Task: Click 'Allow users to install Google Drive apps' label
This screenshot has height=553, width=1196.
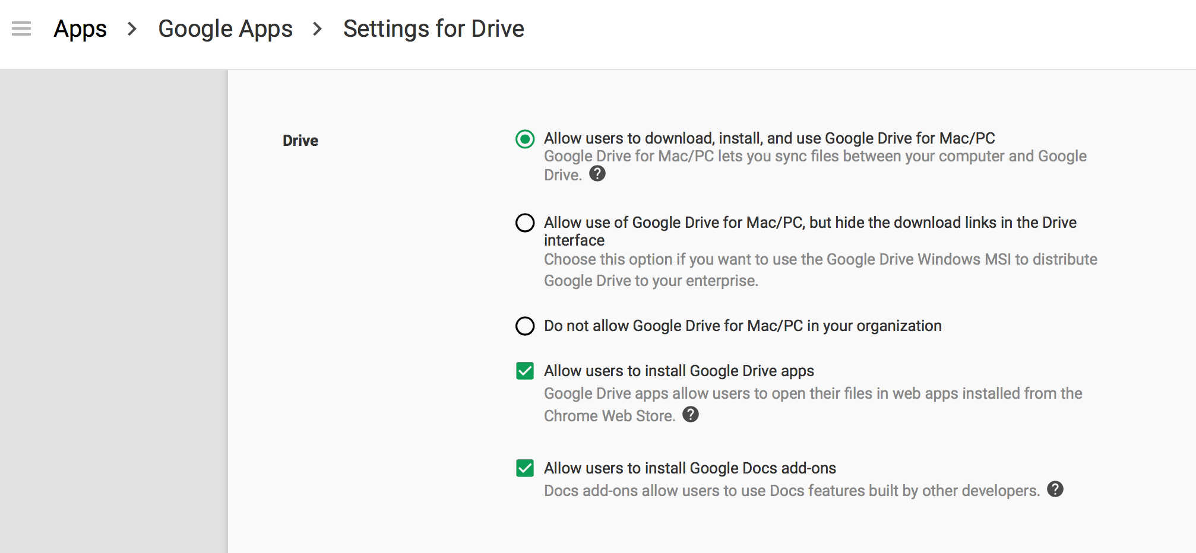Action: pyautogui.click(x=679, y=371)
